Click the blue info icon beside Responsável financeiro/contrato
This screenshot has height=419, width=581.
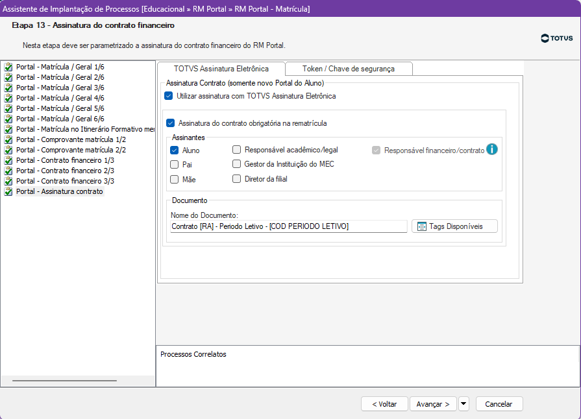[x=491, y=149]
